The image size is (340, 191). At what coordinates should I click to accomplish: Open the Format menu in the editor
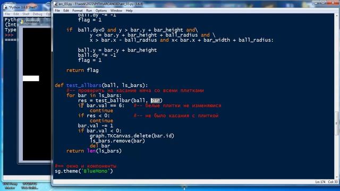pyautogui.click(x=78, y=11)
